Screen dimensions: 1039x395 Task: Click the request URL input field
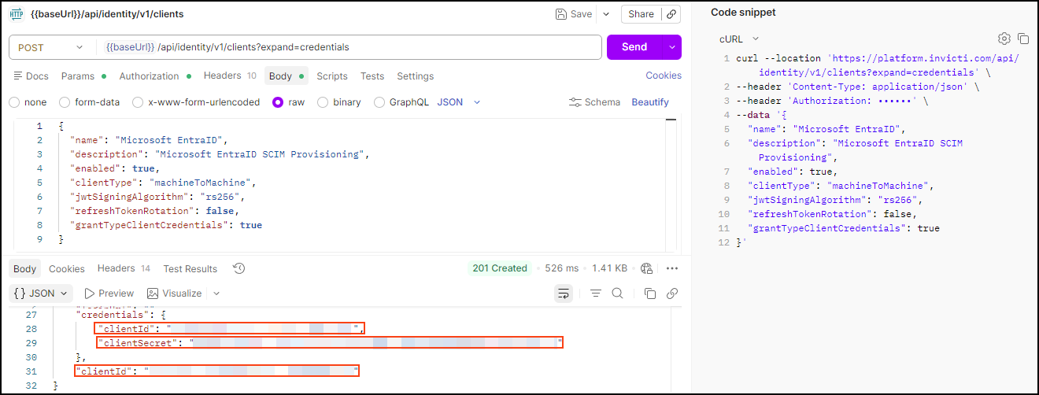(349, 47)
